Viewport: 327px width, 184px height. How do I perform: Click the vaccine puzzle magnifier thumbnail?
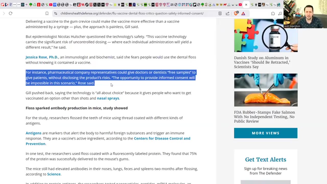point(266,35)
